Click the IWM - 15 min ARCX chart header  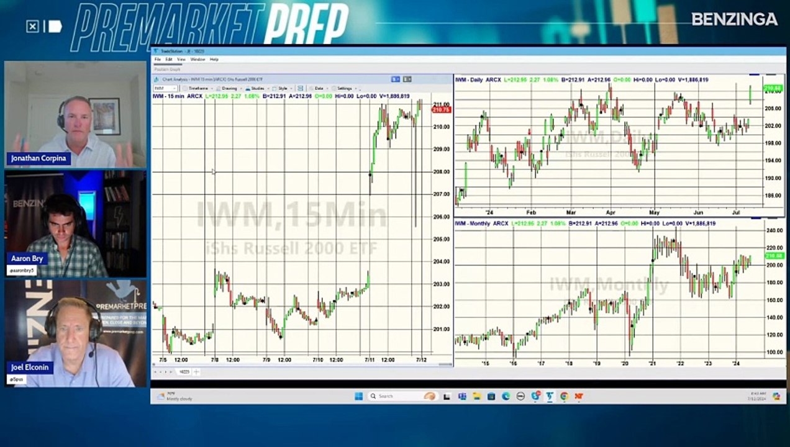[x=178, y=96]
